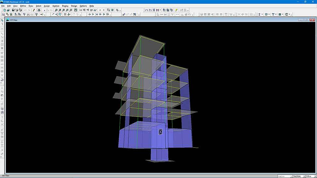Open the GLOBAL coordinate system dropdown
The width and height of the screenshot is (317, 178).
click(299, 176)
